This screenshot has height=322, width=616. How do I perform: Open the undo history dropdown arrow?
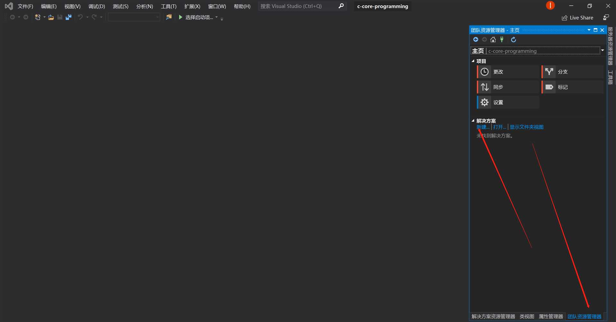coord(87,17)
